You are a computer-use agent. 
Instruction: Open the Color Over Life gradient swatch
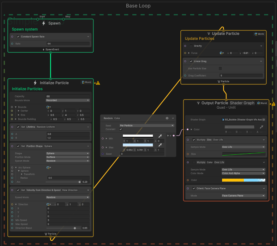tap(243, 180)
